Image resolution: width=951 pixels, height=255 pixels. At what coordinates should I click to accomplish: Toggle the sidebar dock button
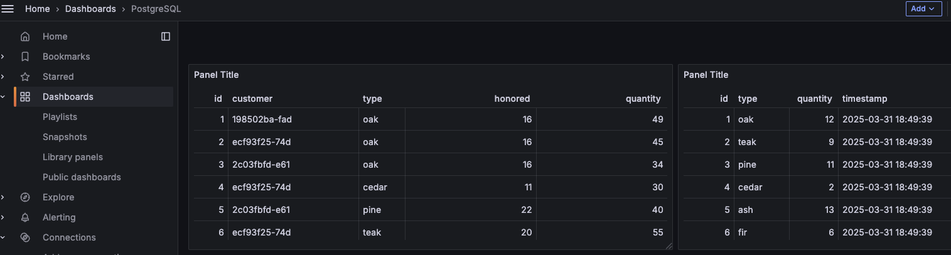point(166,36)
